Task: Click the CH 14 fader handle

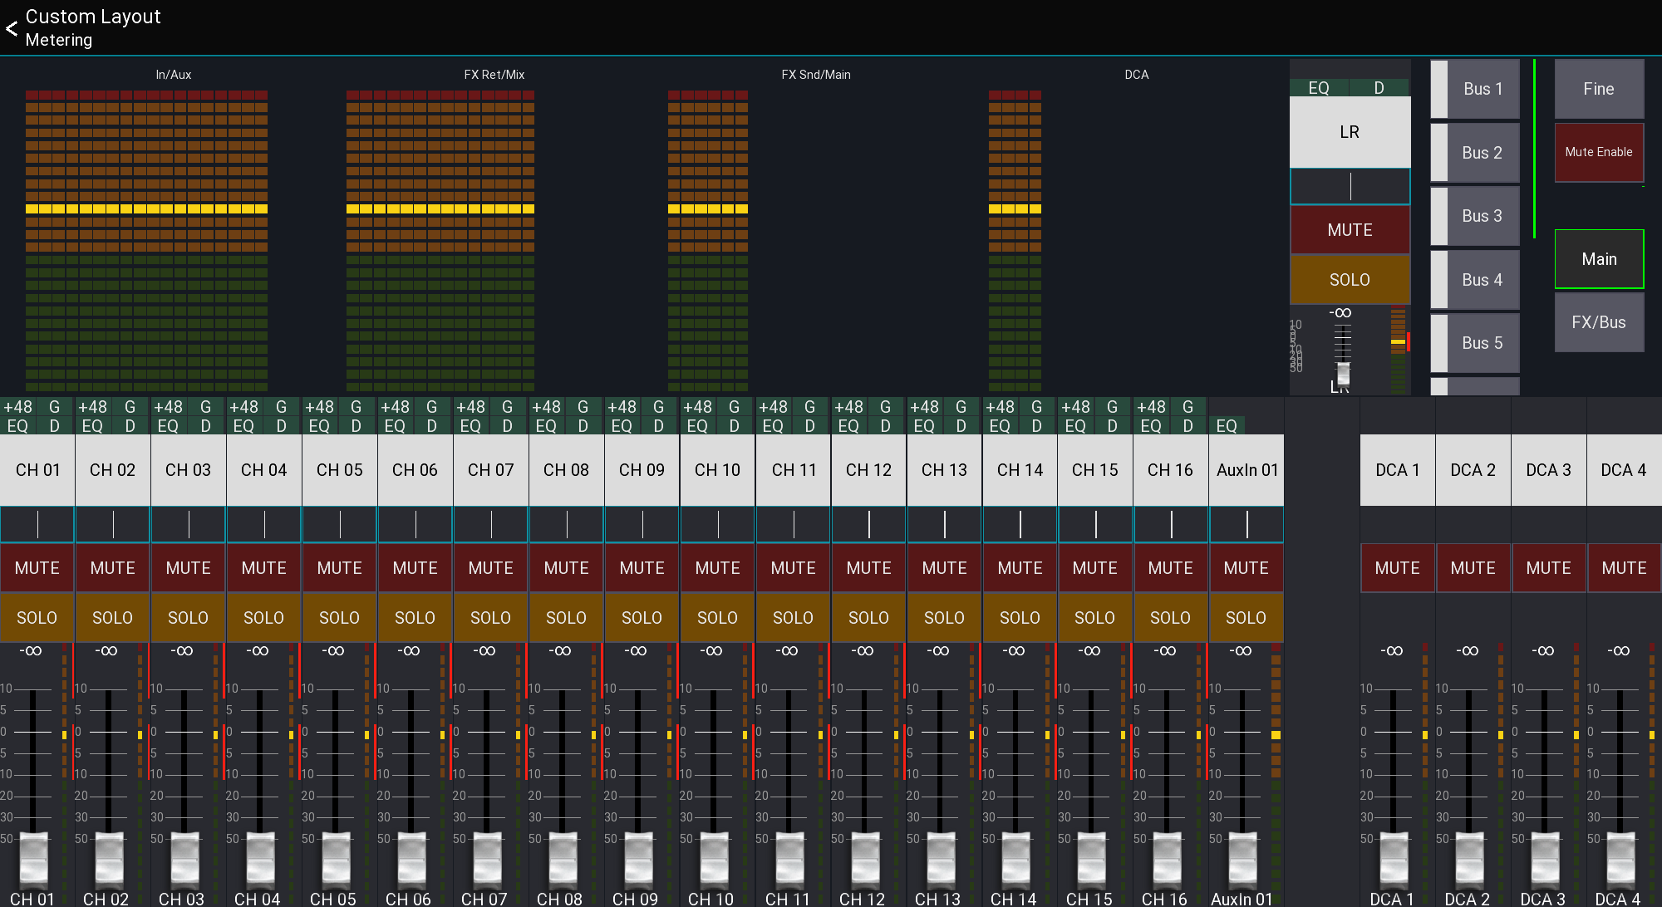Action: point(1015,860)
